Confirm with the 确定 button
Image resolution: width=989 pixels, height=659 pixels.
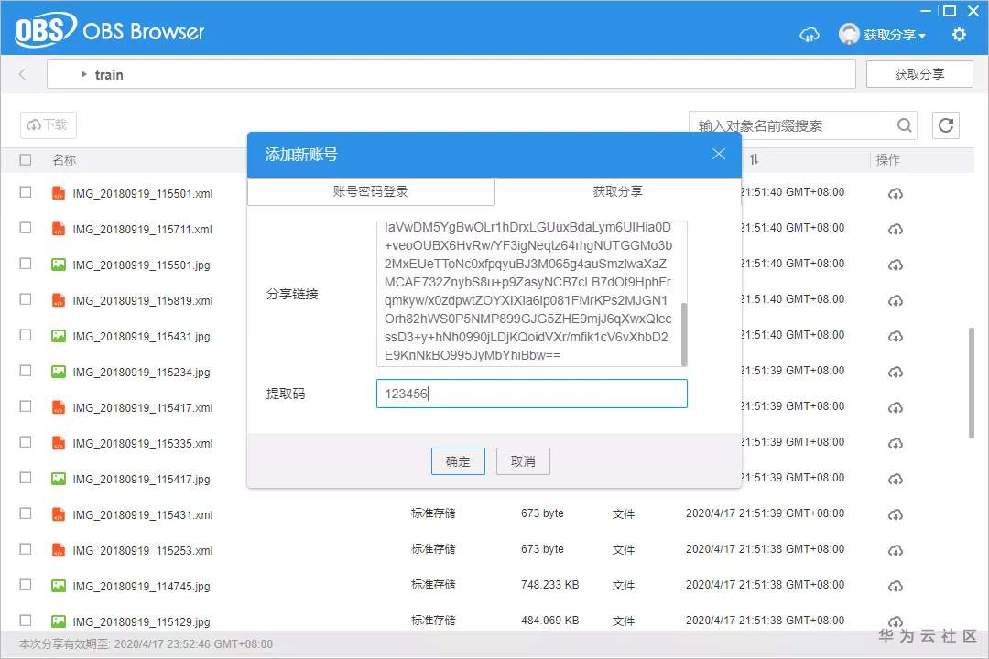458,461
